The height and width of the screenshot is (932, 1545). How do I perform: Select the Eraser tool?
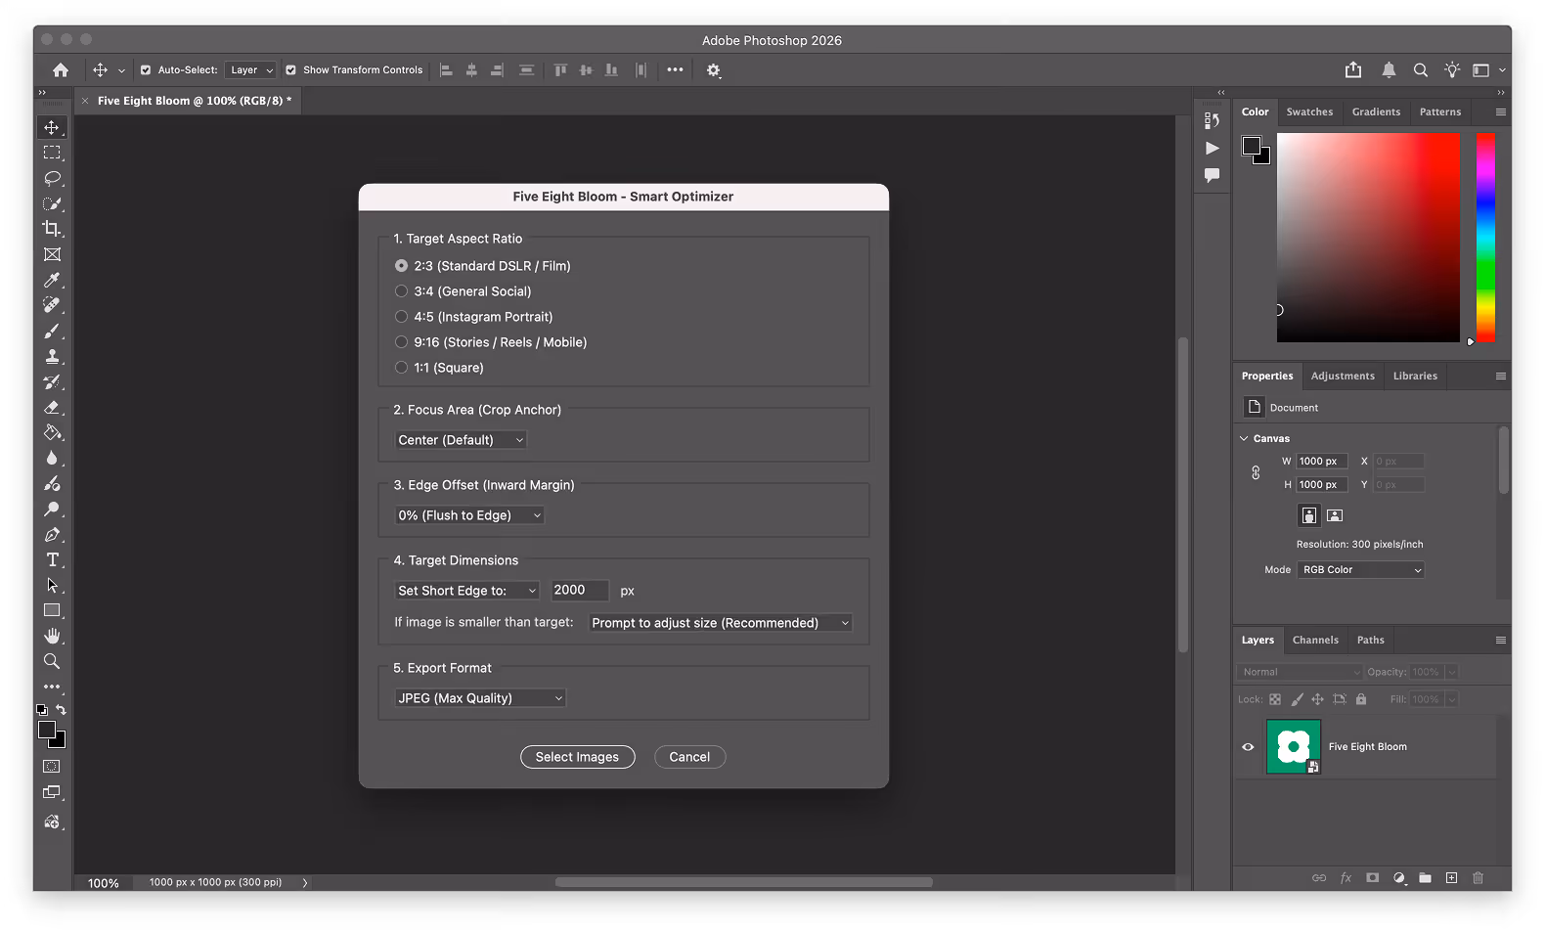coord(52,407)
